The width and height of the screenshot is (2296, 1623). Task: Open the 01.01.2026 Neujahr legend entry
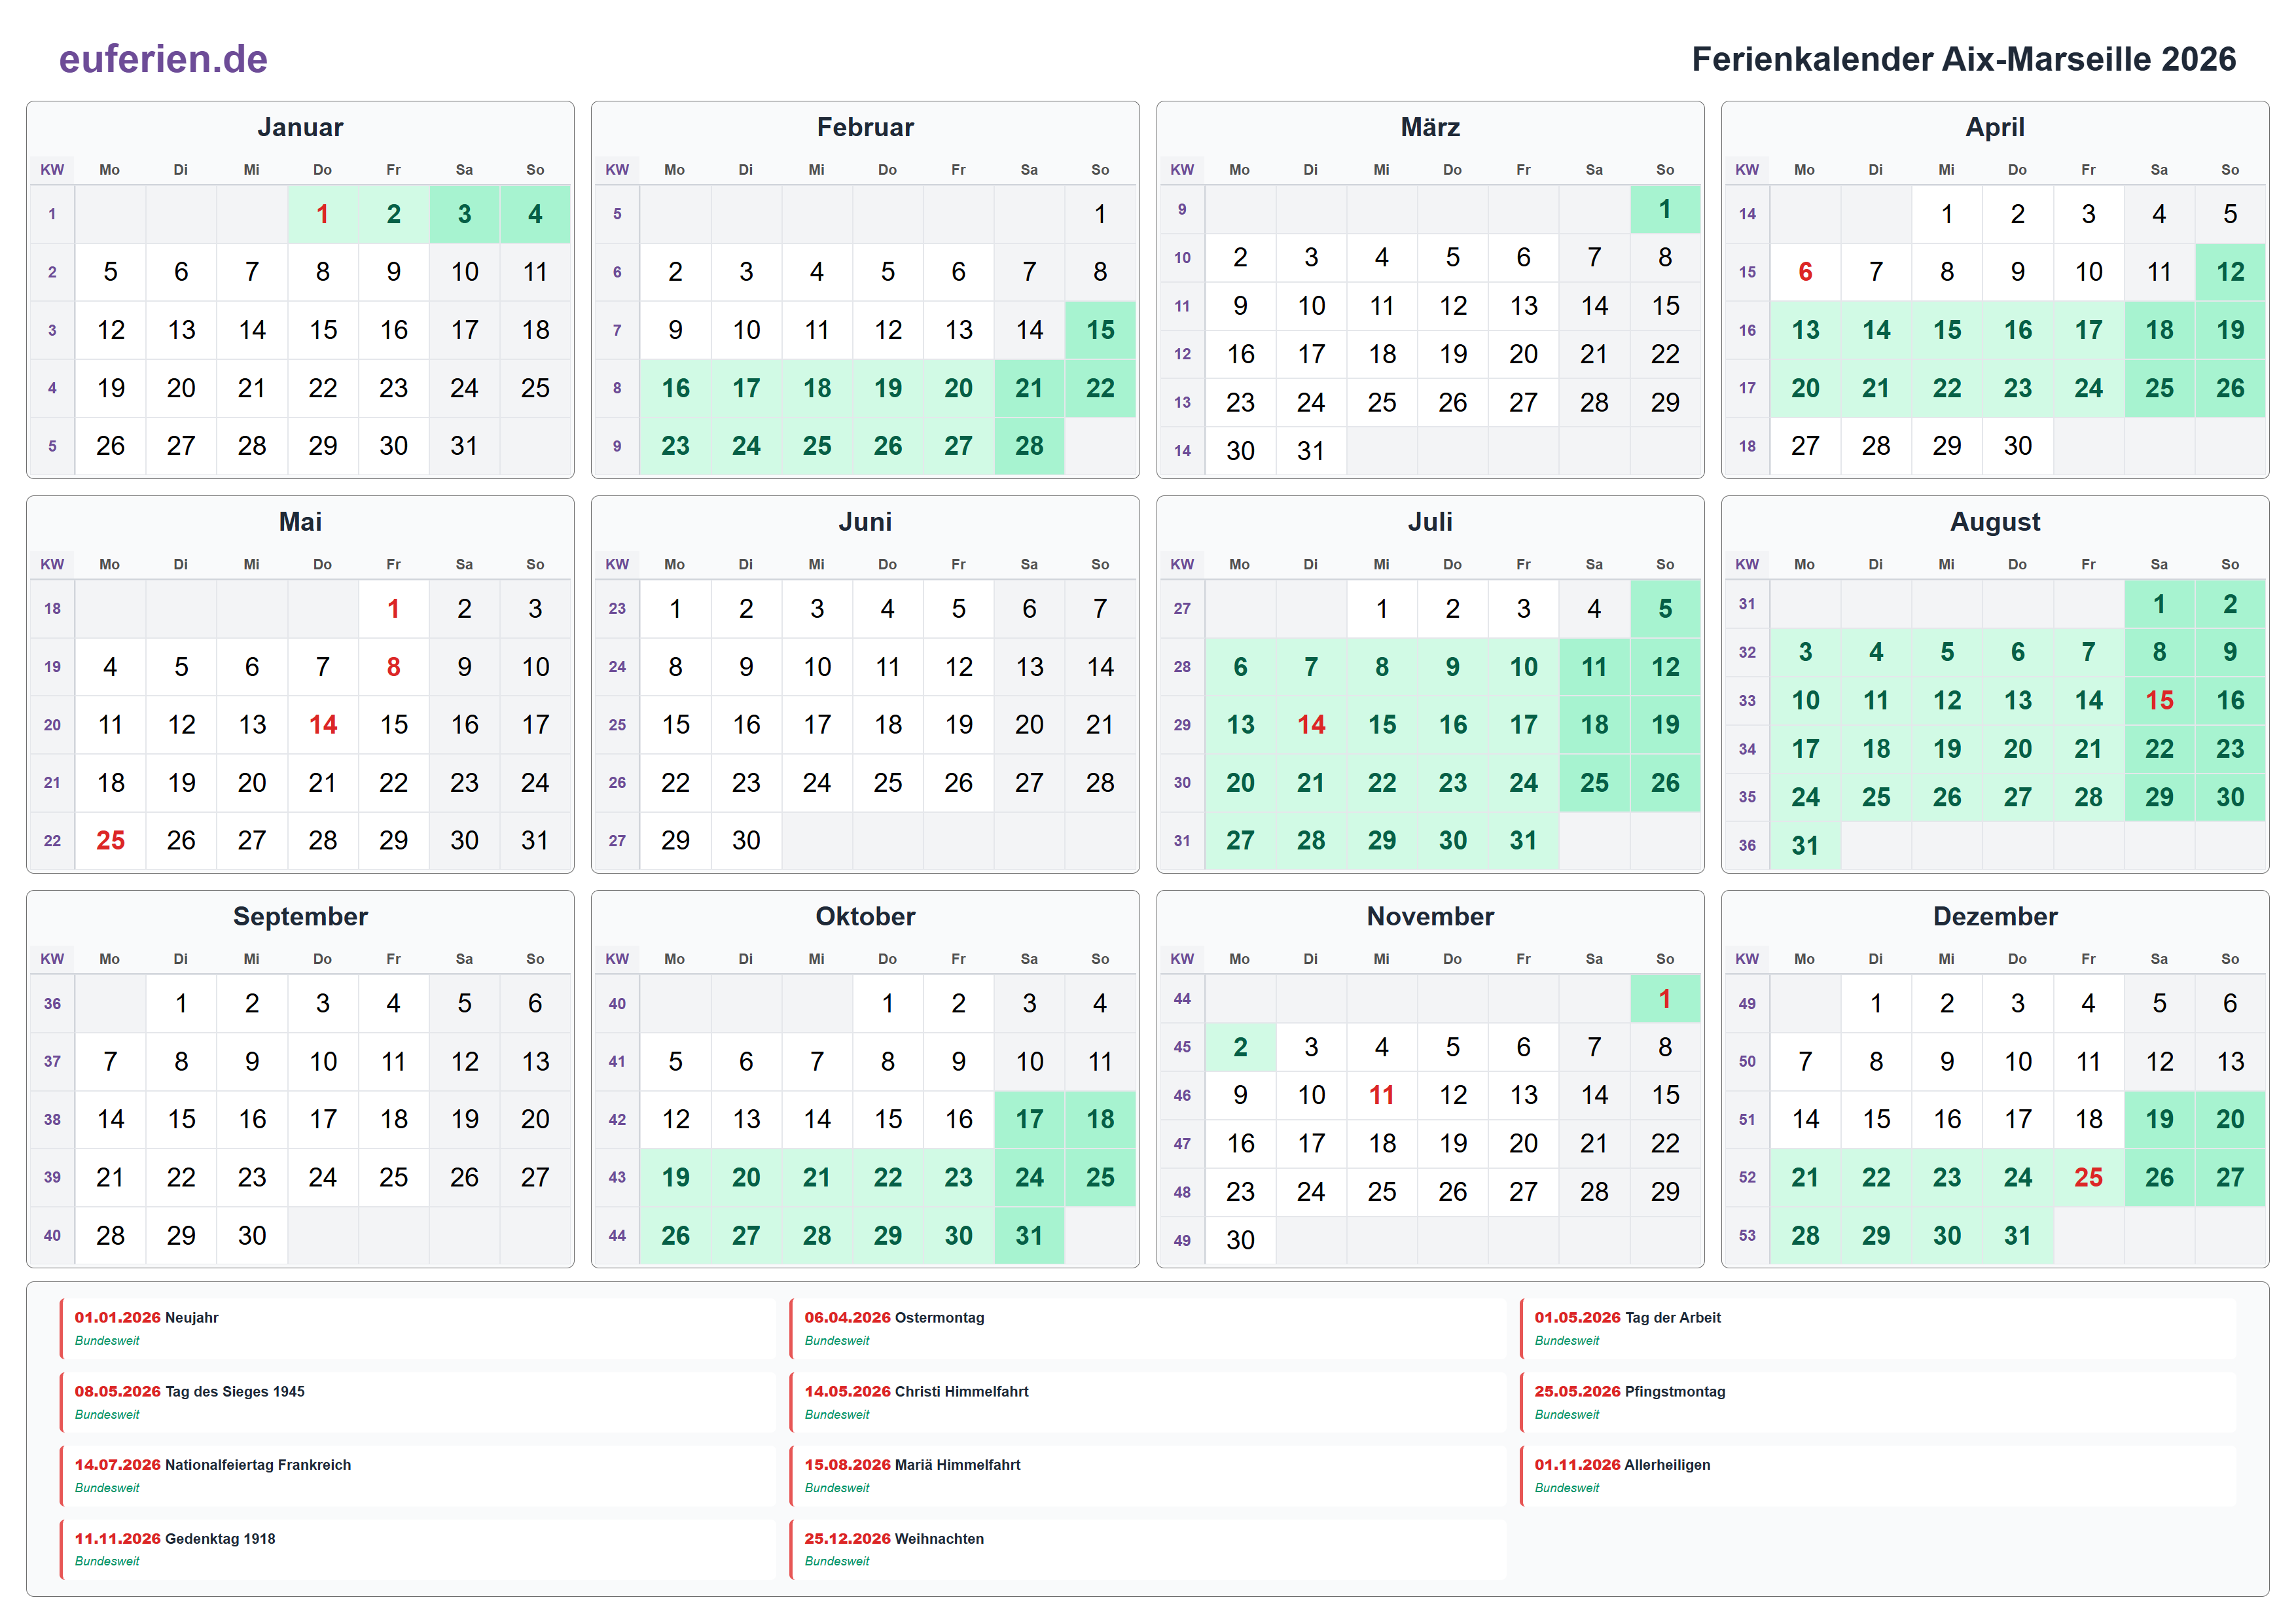point(147,1318)
